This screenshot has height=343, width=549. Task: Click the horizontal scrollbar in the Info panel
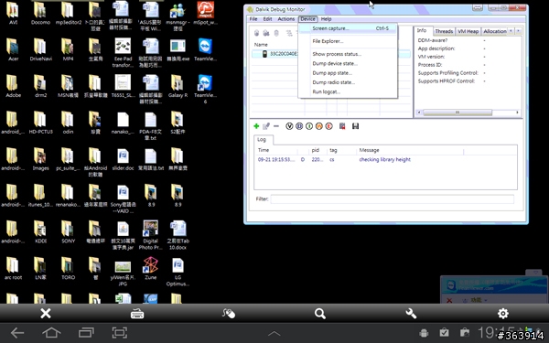tap(468, 113)
